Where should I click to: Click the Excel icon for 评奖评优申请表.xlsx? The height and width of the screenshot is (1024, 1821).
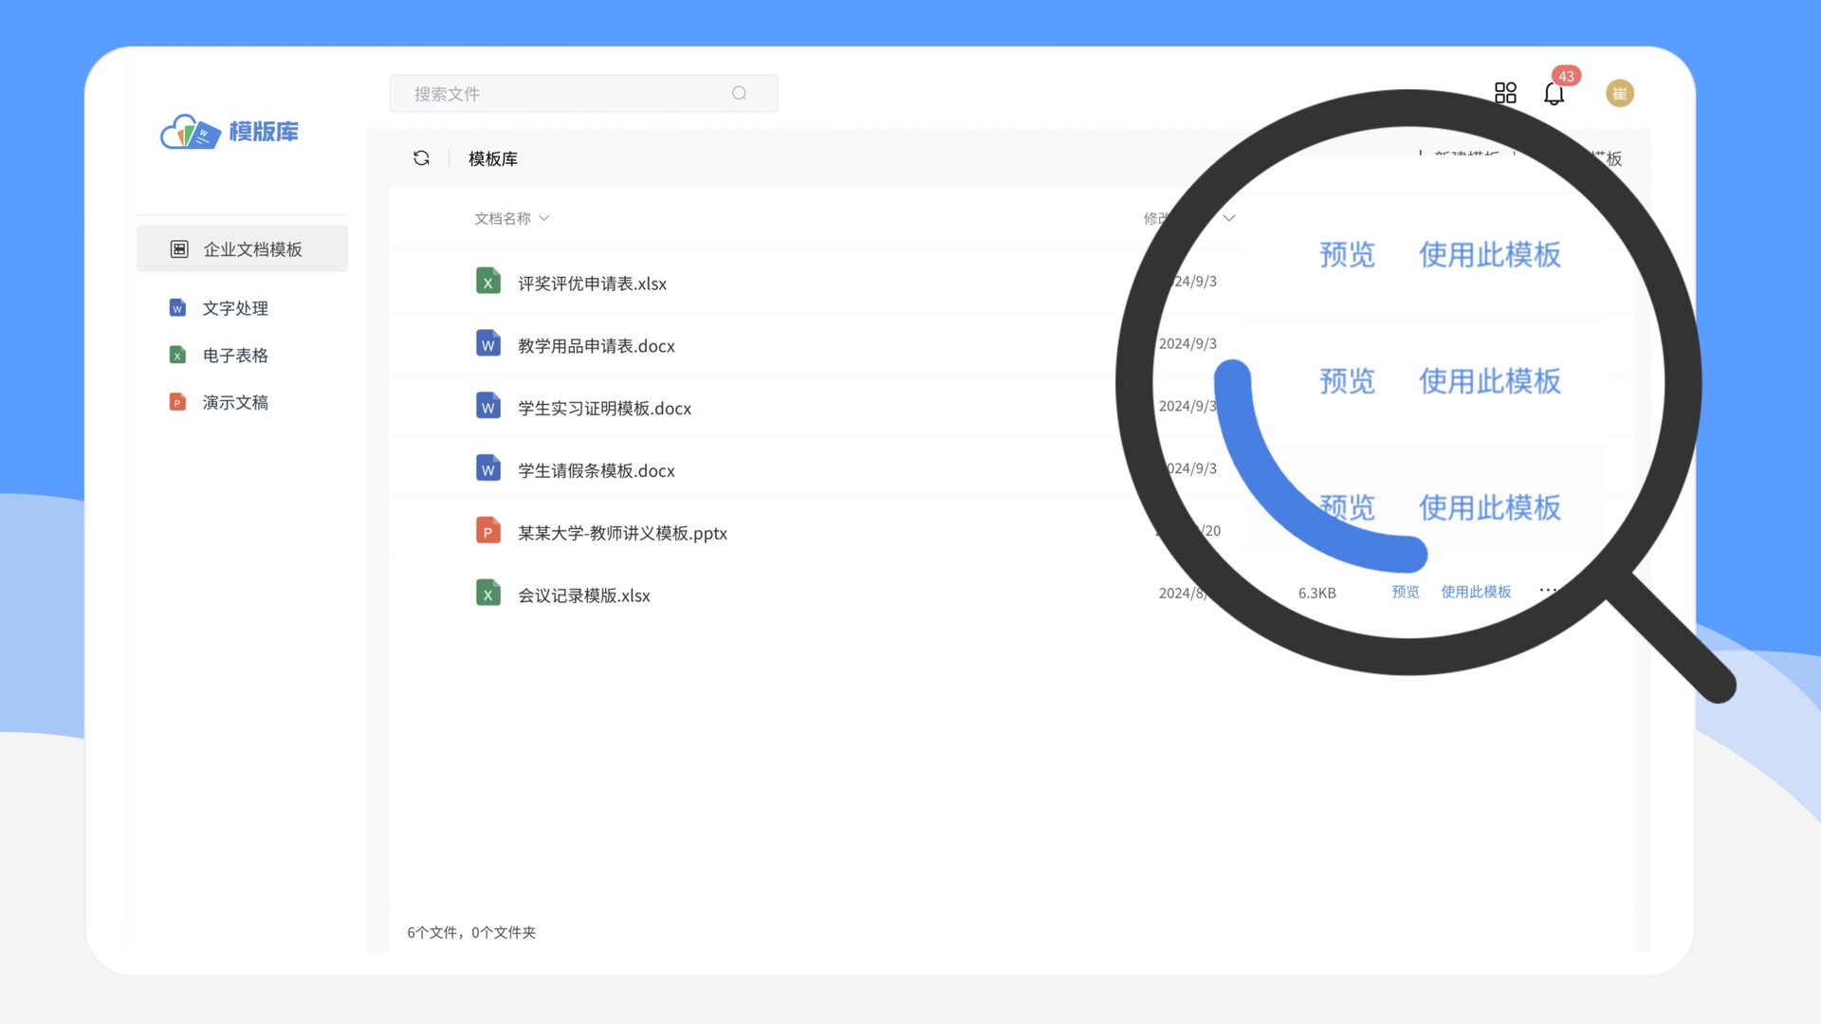pos(487,282)
